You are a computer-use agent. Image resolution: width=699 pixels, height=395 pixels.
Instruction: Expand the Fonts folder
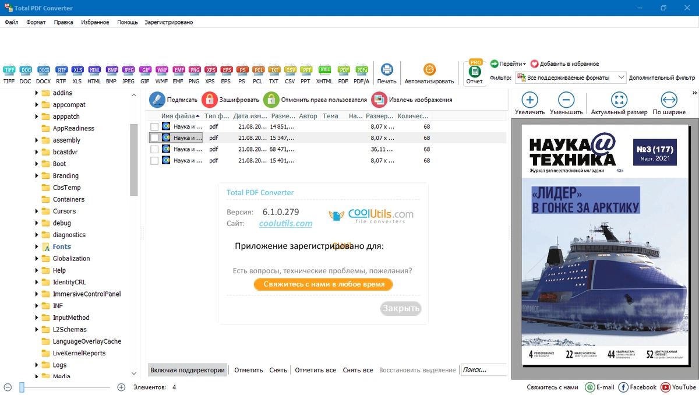[x=37, y=247]
